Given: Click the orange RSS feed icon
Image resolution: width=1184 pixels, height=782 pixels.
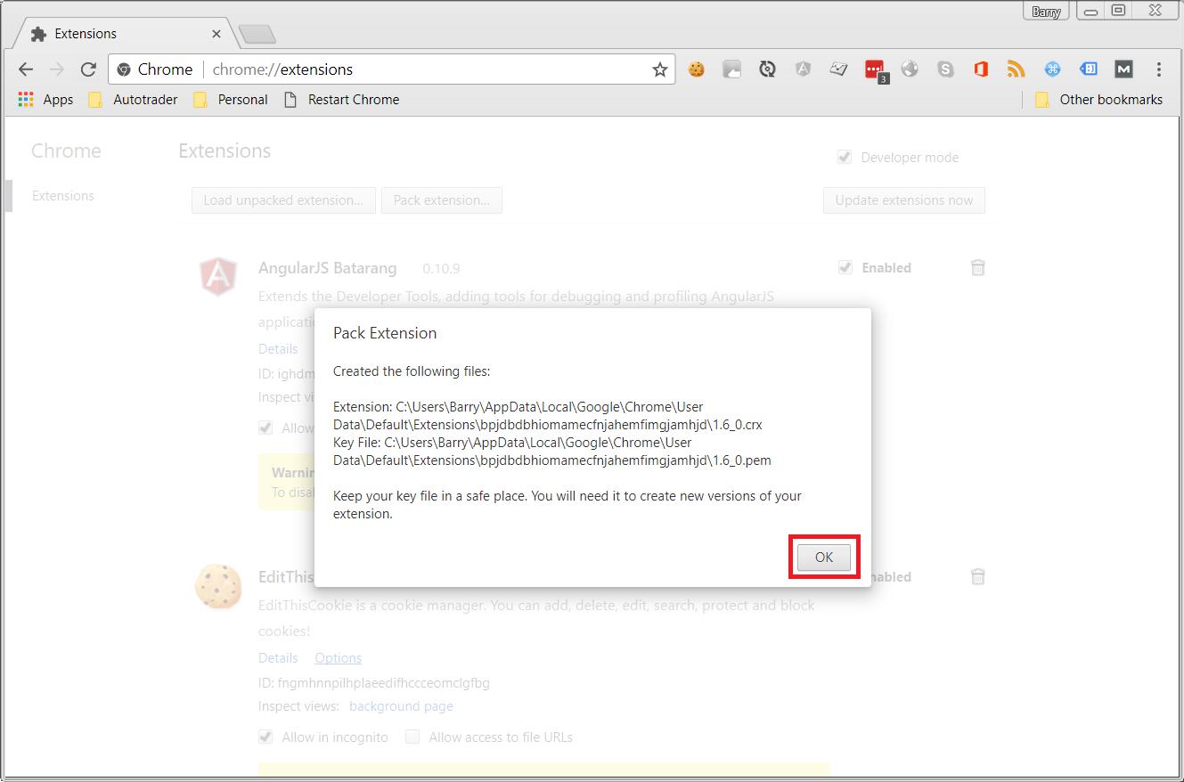Looking at the screenshot, I should click(1017, 69).
